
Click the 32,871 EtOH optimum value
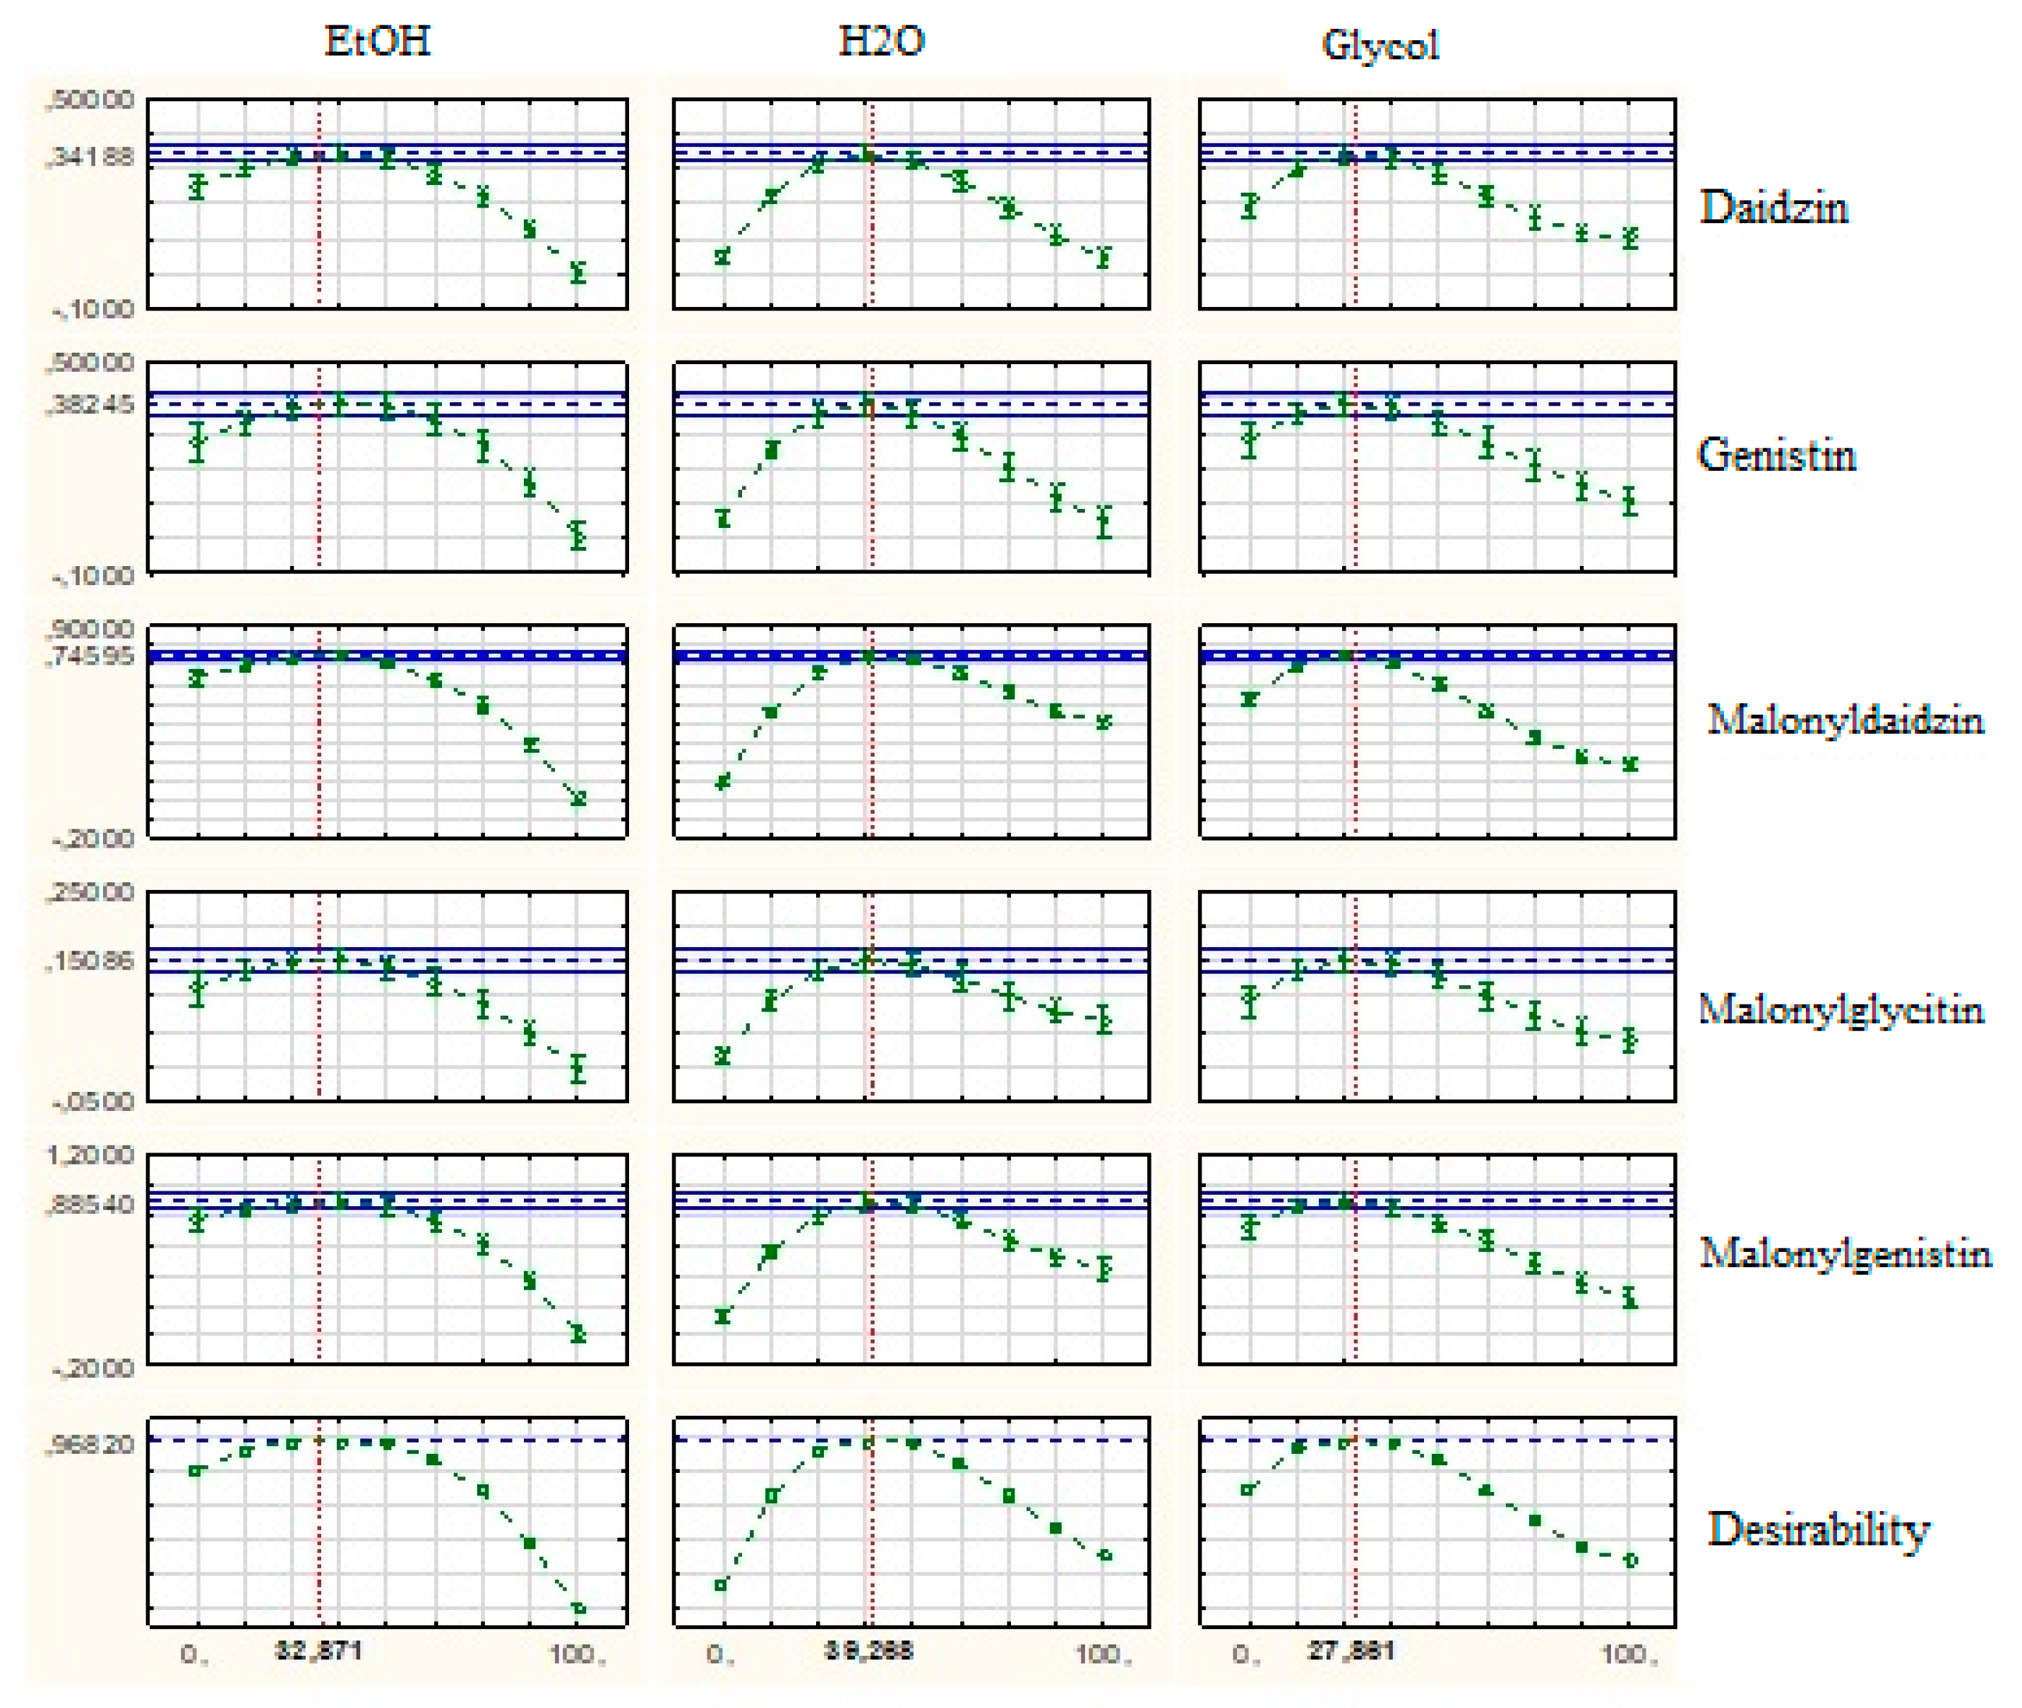click(x=318, y=1650)
